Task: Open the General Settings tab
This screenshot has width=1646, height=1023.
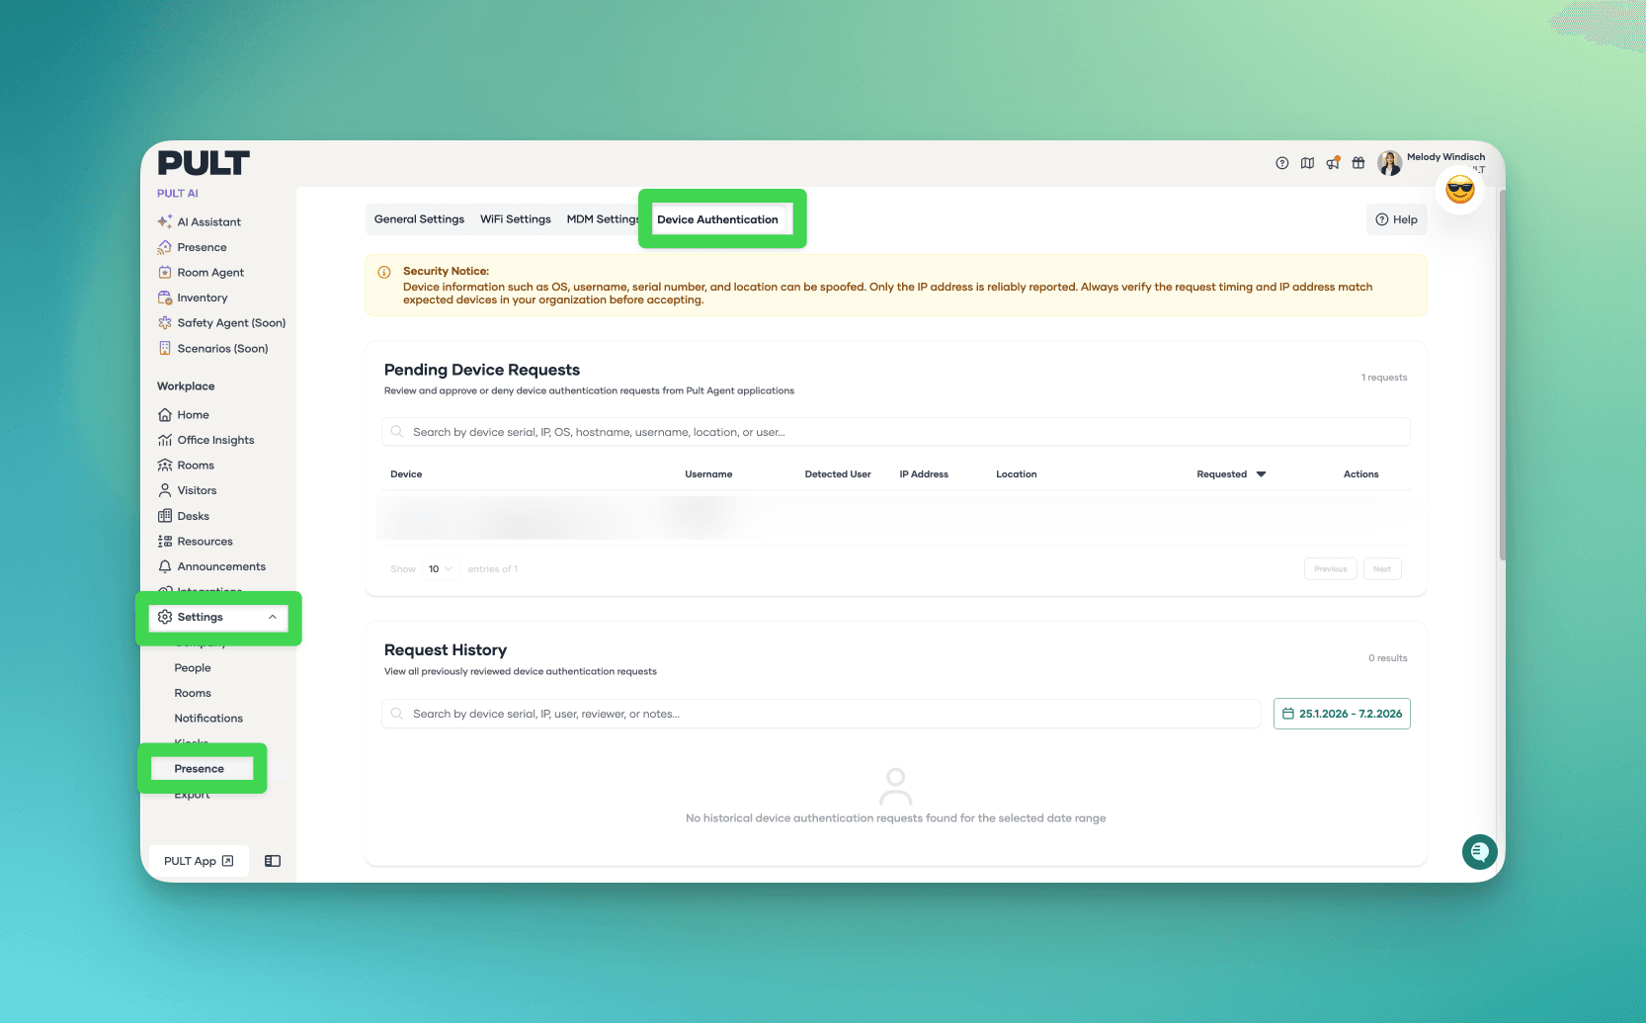Action: point(419,218)
